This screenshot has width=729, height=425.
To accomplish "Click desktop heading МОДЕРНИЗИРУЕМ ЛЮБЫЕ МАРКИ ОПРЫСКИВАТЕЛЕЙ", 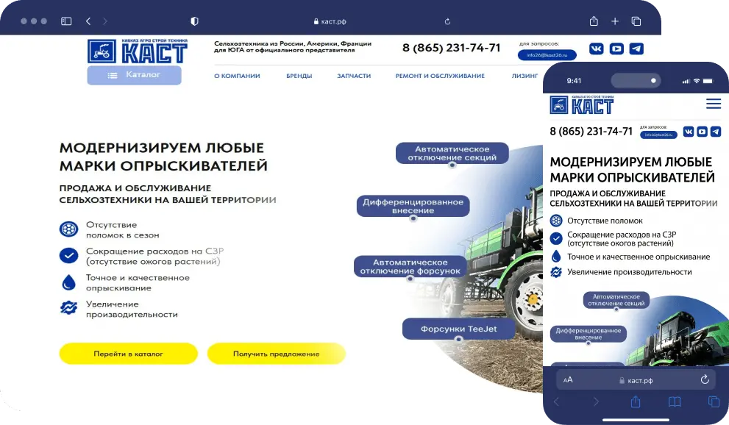I will tap(163, 157).
